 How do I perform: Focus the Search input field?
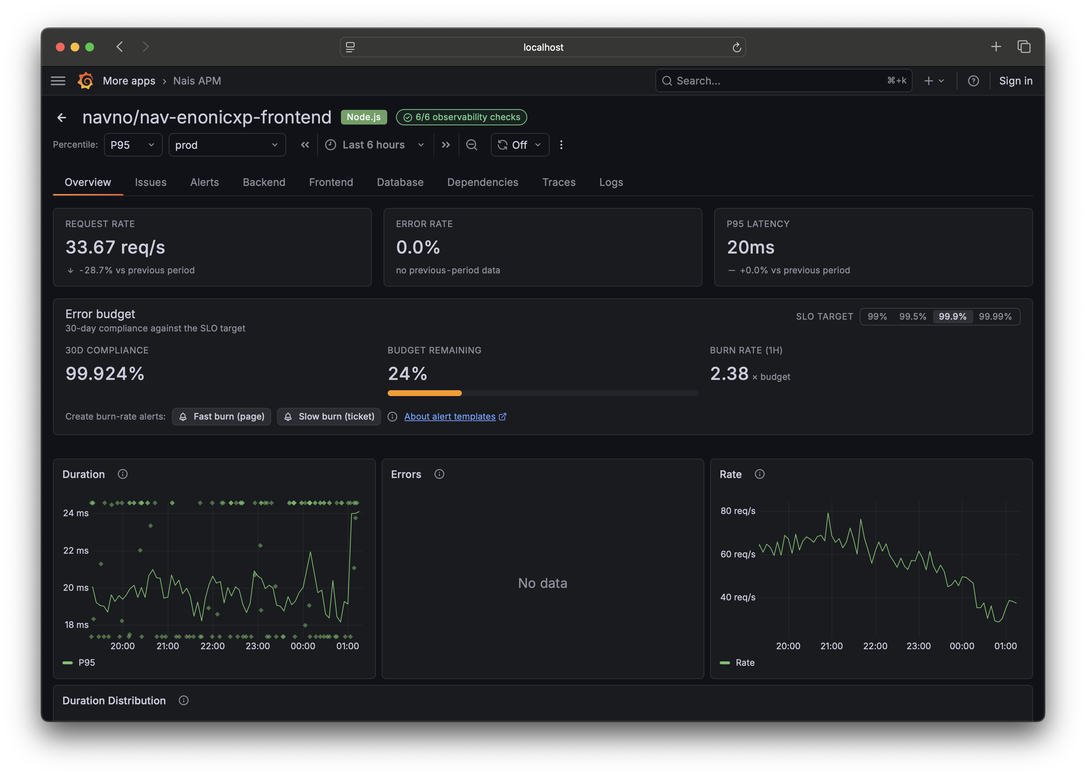pyautogui.click(x=784, y=81)
